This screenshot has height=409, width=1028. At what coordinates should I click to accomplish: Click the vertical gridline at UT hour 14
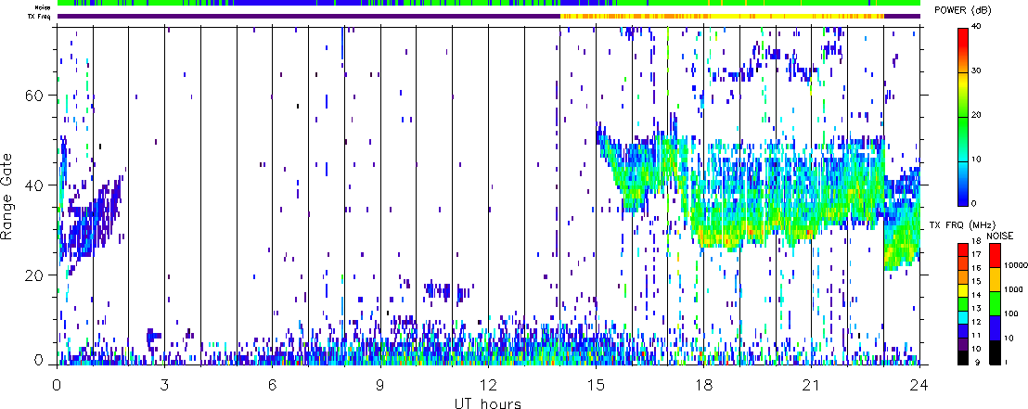tap(559, 196)
